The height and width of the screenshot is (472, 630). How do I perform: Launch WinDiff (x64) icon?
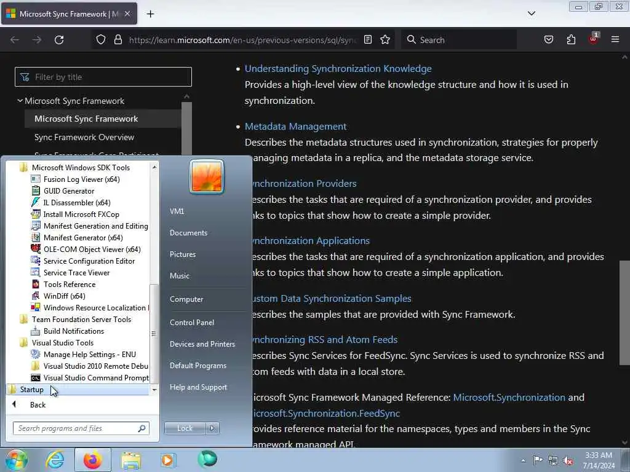click(35, 296)
